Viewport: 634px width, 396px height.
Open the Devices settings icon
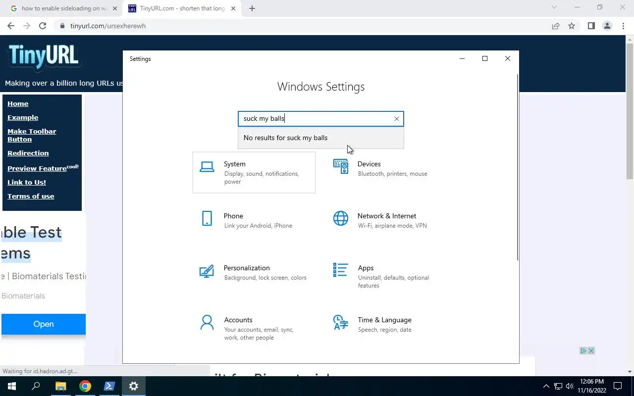(341, 166)
